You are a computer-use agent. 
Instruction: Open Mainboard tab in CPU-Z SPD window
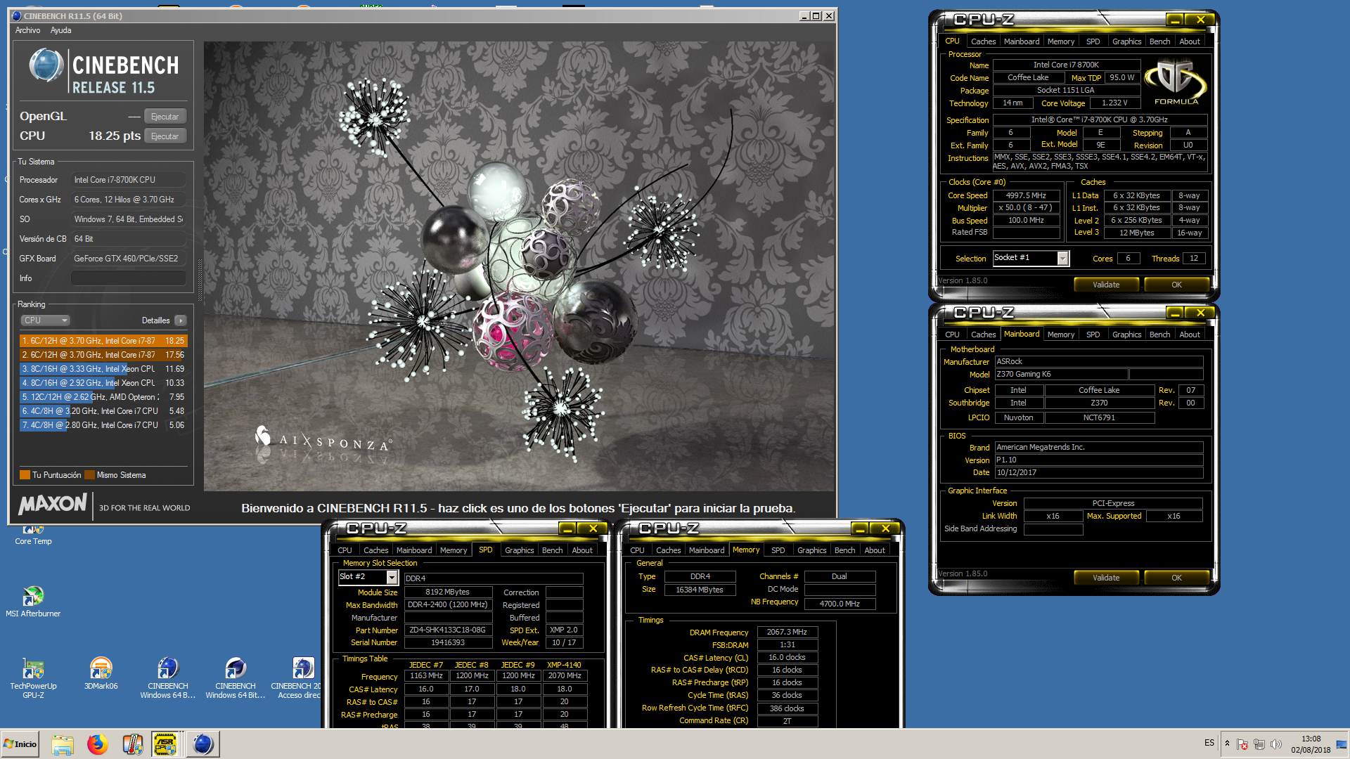[x=414, y=550]
